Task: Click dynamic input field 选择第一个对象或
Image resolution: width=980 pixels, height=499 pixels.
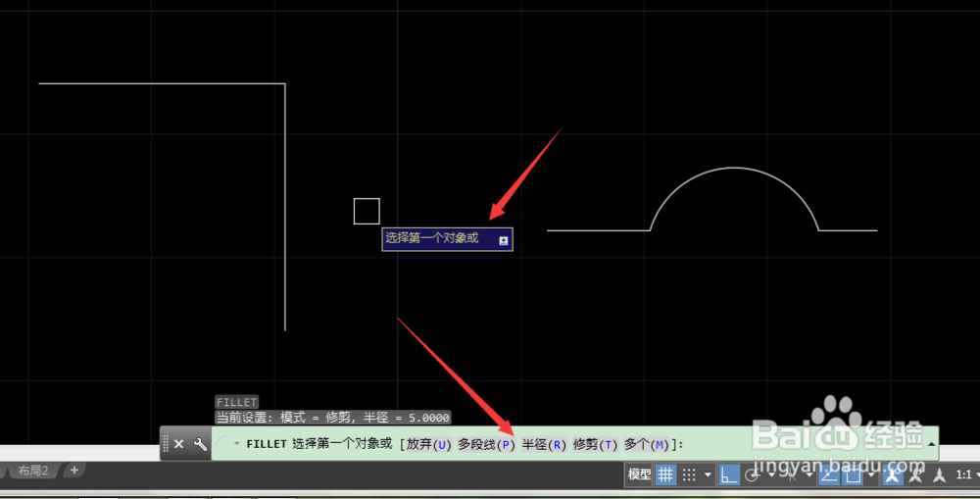Action: 447,239
